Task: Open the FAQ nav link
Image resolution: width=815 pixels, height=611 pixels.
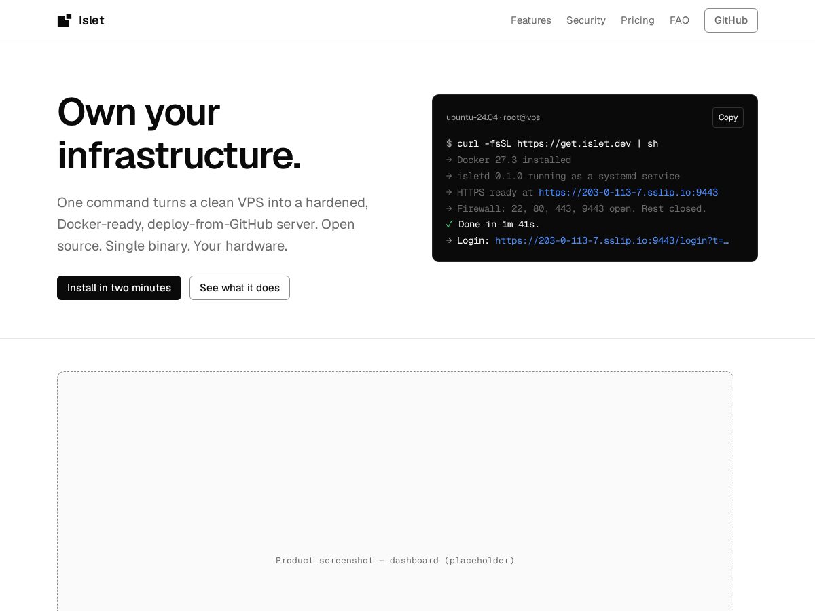Action: [679, 20]
